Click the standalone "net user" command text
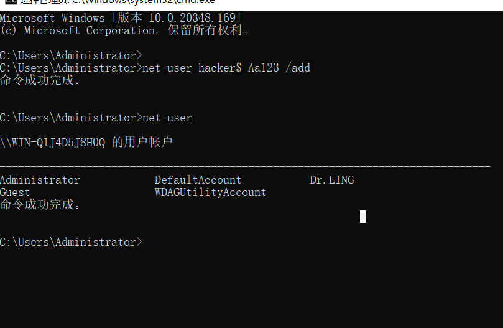503x328 pixels. click(167, 118)
